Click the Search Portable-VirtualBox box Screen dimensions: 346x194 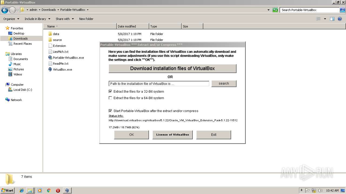pyautogui.click(x=310, y=10)
